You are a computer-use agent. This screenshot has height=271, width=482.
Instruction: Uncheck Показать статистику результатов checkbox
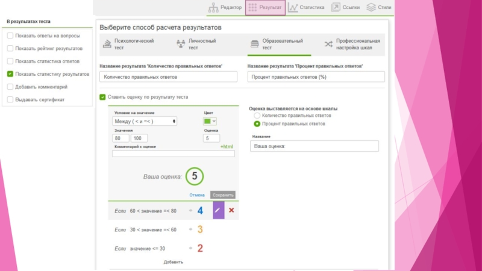(10, 74)
